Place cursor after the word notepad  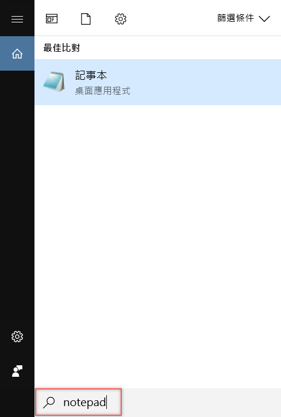pyautogui.click(x=106, y=403)
